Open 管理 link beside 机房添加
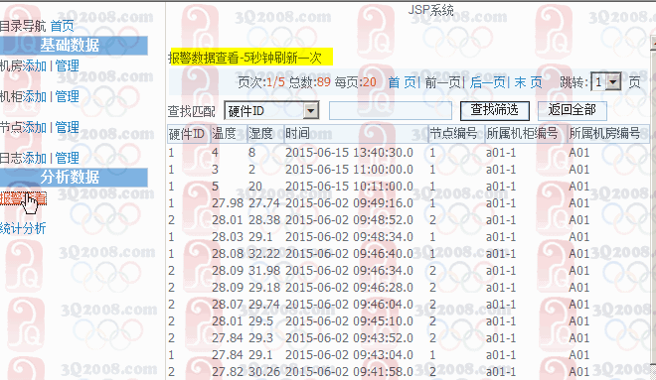Image resolution: width=656 pixels, height=380 pixels. point(67,65)
